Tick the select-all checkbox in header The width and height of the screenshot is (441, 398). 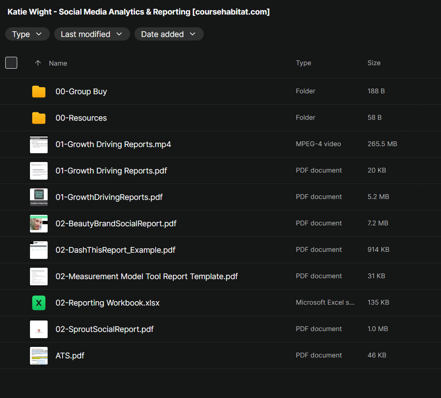coord(11,63)
